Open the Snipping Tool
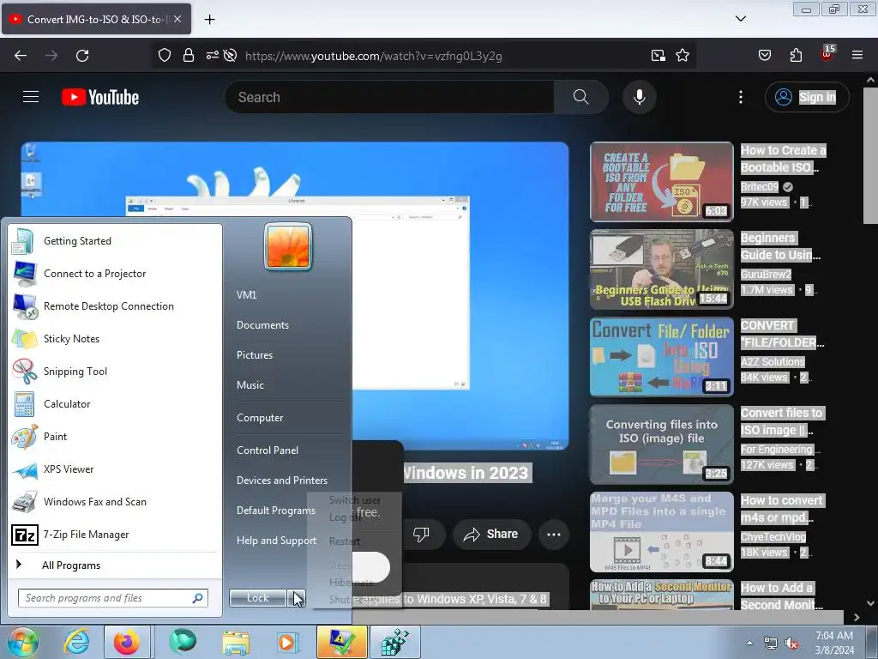This screenshot has width=878, height=659. (115, 371)
